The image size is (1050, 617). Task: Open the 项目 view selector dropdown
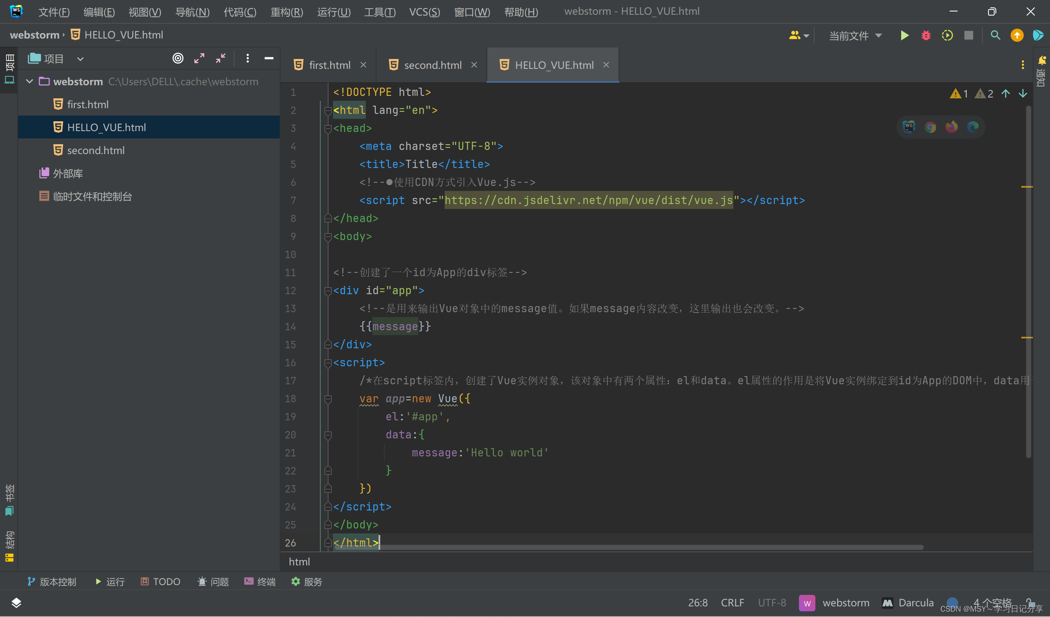pos(80,59)
